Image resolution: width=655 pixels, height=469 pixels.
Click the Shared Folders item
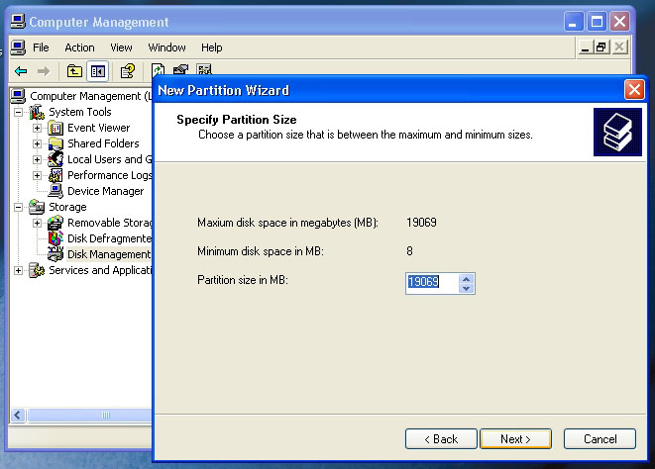[103, 143]
